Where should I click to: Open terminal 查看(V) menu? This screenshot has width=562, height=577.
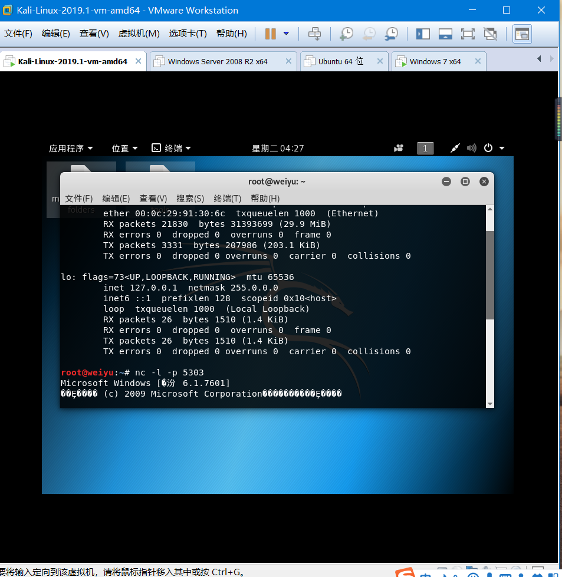pyautogui.click(x=153, y=199)
